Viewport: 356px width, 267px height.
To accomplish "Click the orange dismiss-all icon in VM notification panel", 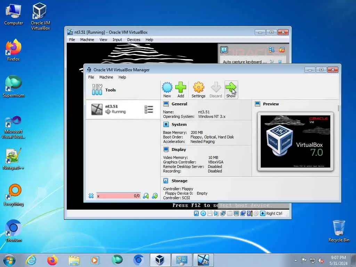I will click(x=282, y=49).
